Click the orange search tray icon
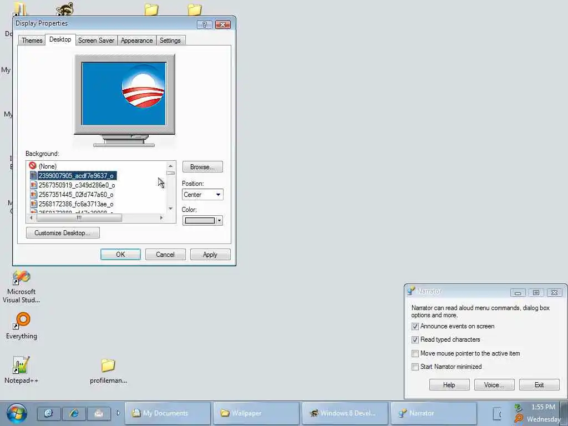Viewport: 568px width, 426px height. tap(519, 418)
